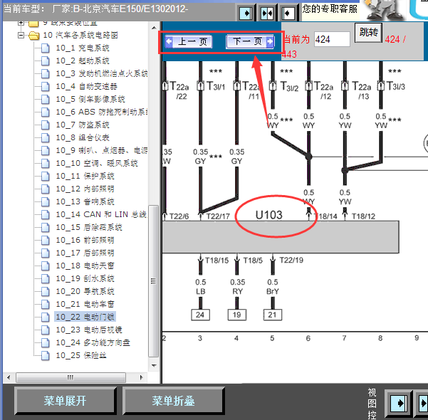Open 10_7 防盗系统

click(83, 125)
